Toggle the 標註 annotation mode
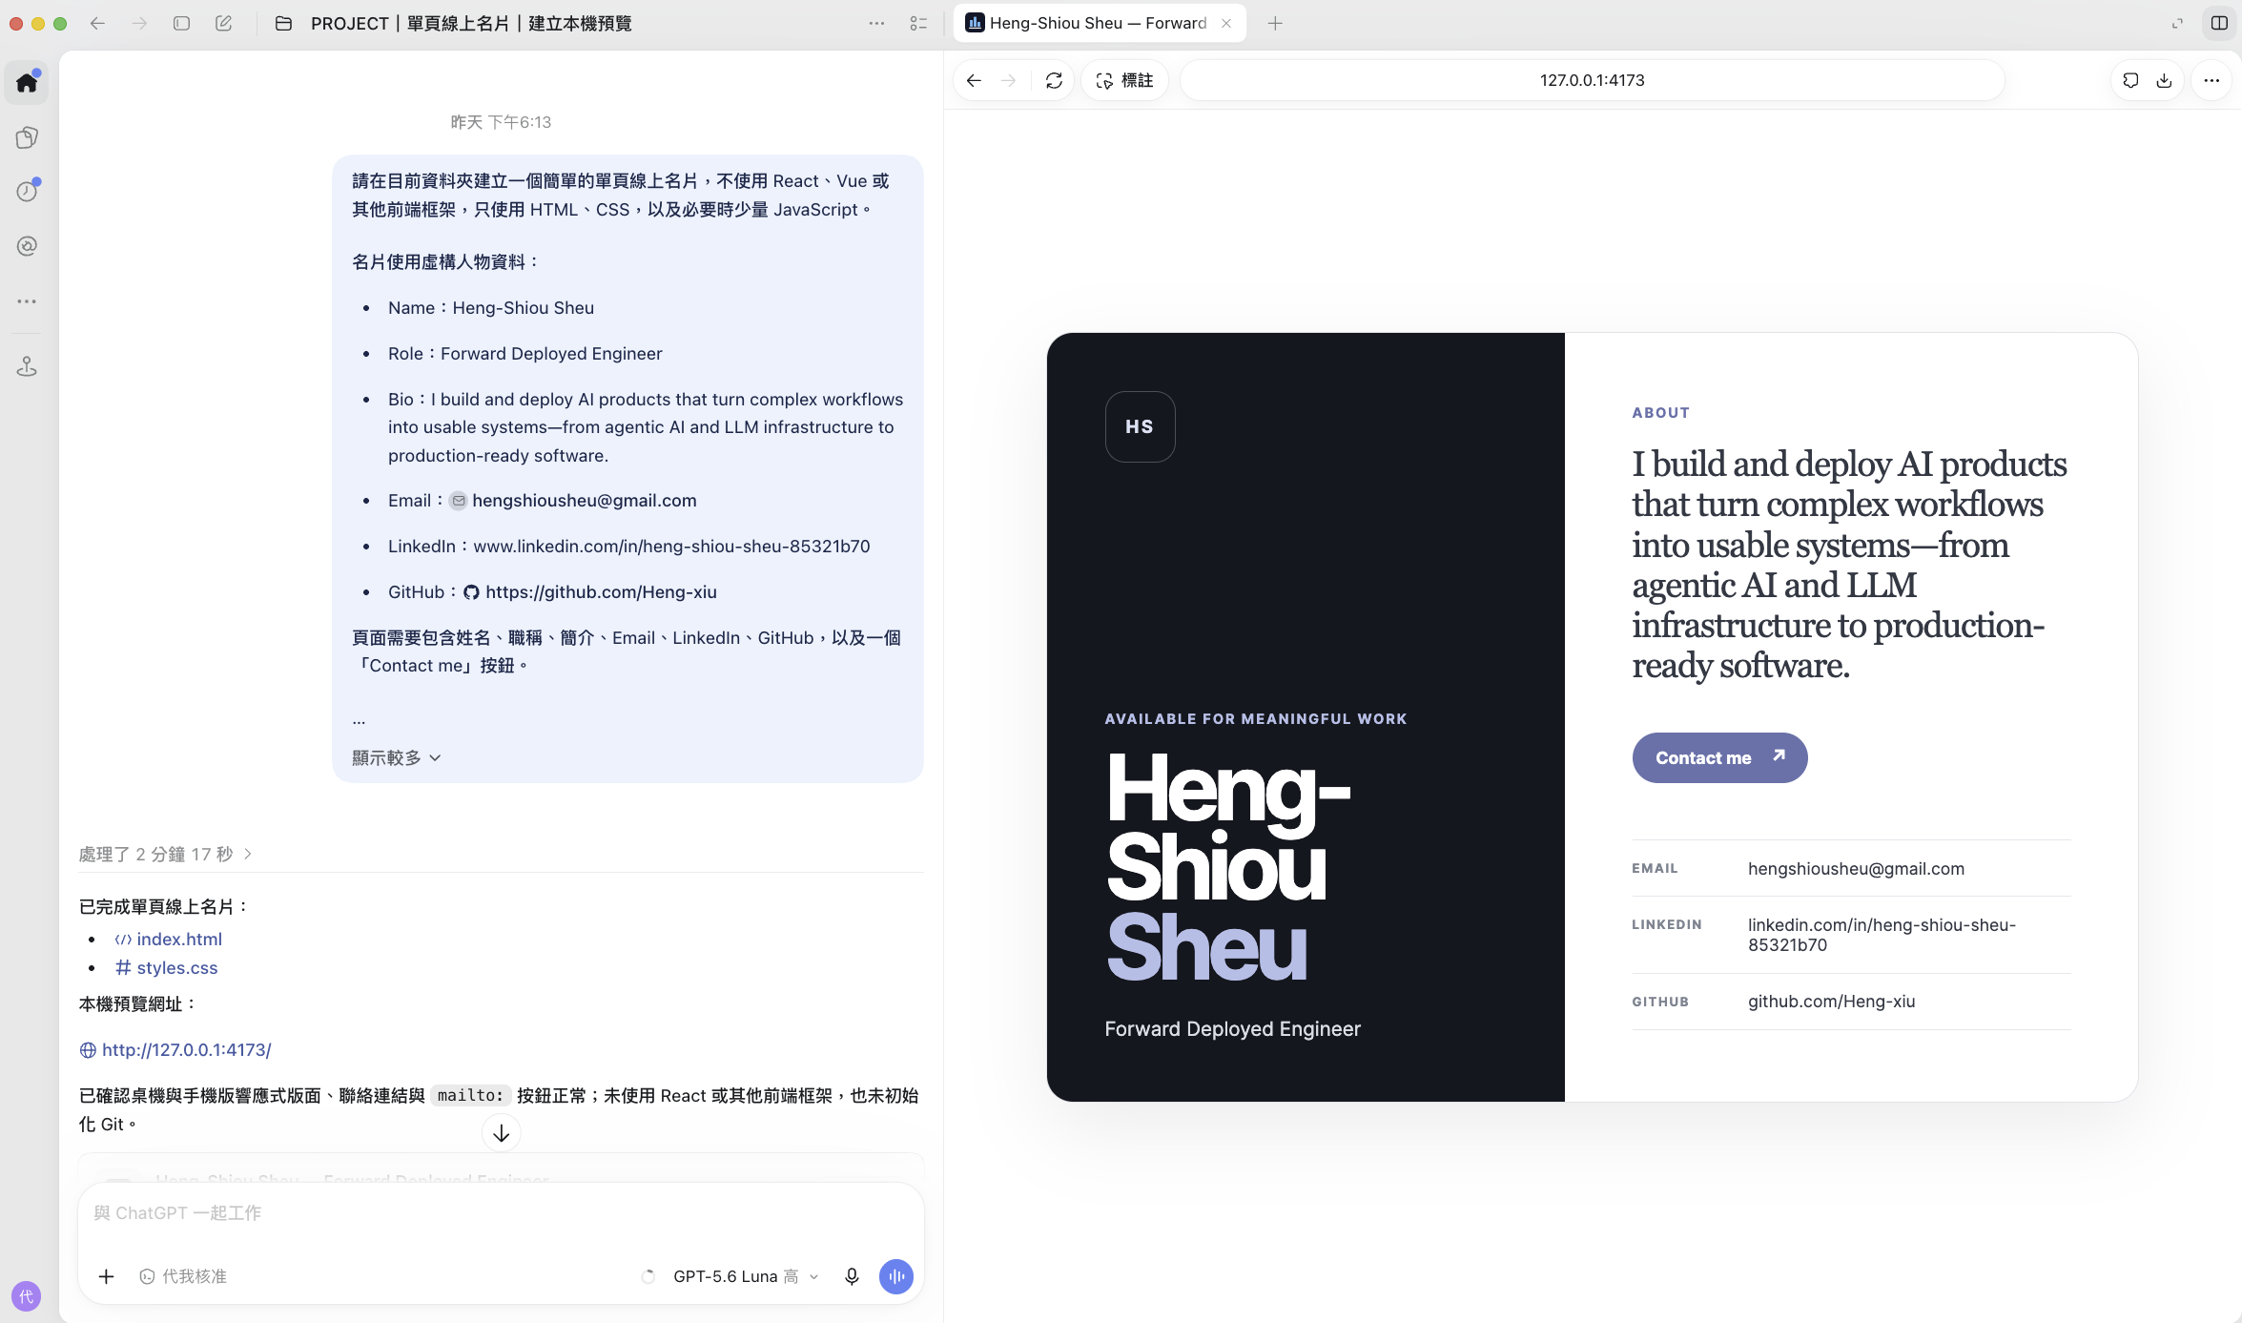2242x1323 pixels. (1125, 81)
